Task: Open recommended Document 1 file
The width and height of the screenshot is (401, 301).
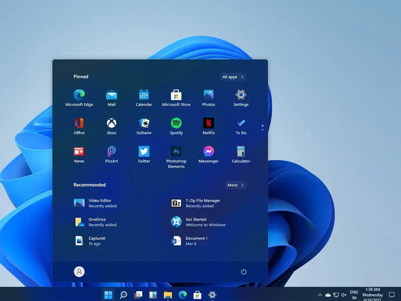Action: pos(191,241)
